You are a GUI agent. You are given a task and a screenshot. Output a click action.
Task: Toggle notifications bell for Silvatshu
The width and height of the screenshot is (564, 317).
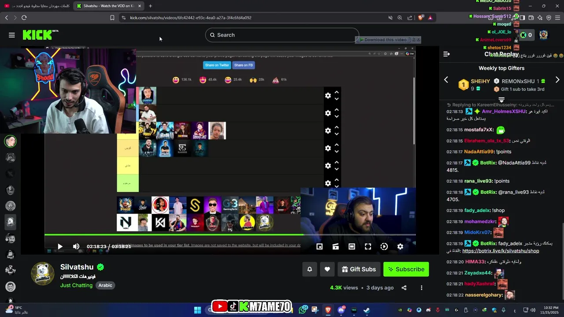309,269
